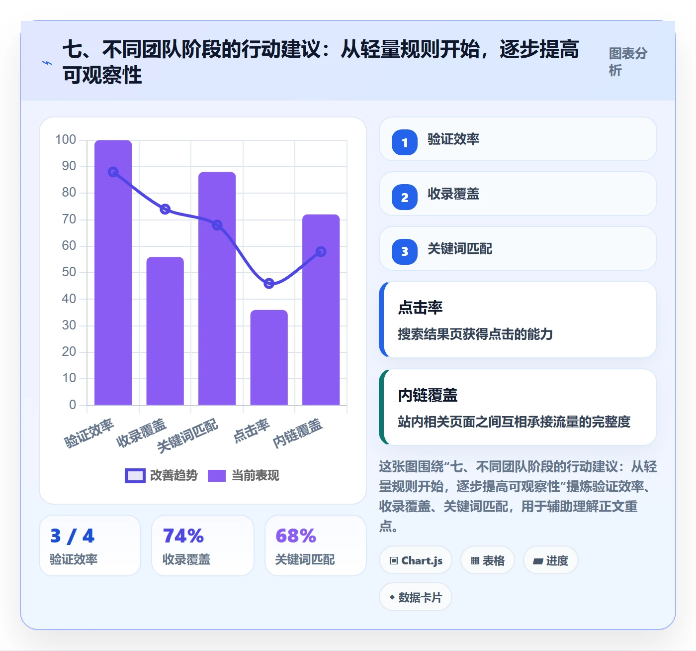Click the 点击率 x-axis label
The width and height of the screenshot is (696, 651).
(252, 431)
